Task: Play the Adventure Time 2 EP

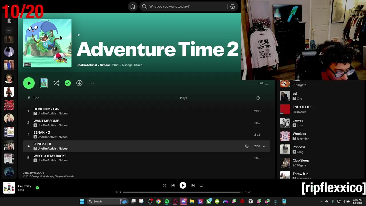Action: pyautogui.click(x=29, y=83)
